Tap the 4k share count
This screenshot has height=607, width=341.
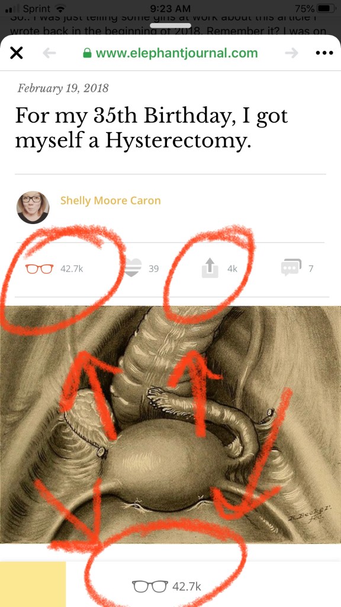(232, 269)
